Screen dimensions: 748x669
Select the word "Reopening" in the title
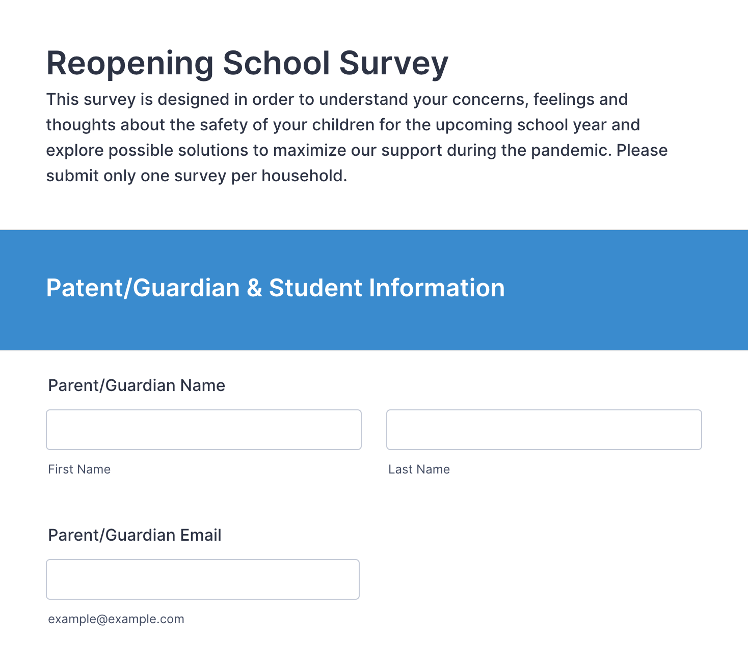point(130,64)
